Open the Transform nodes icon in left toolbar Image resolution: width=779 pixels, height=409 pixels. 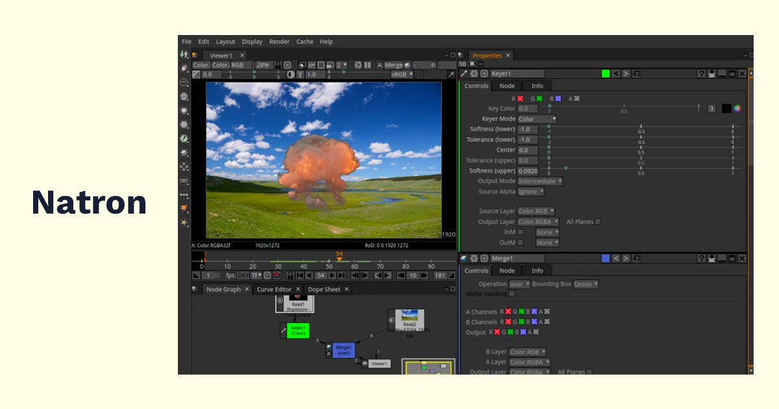click(184, 167)
